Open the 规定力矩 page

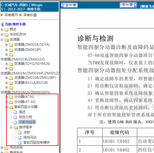[x=25, y=117]
